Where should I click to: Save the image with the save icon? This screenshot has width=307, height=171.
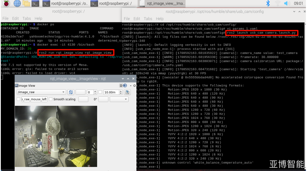click(x=127, y=92)
